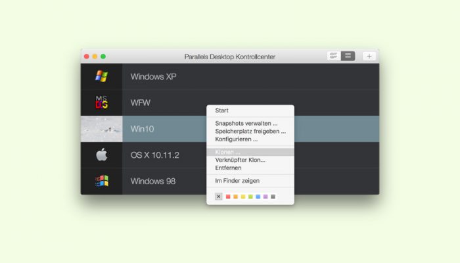Select the WFW virtual machine label
This screenshot has height=263, width=460.
[x=141, y=103]
